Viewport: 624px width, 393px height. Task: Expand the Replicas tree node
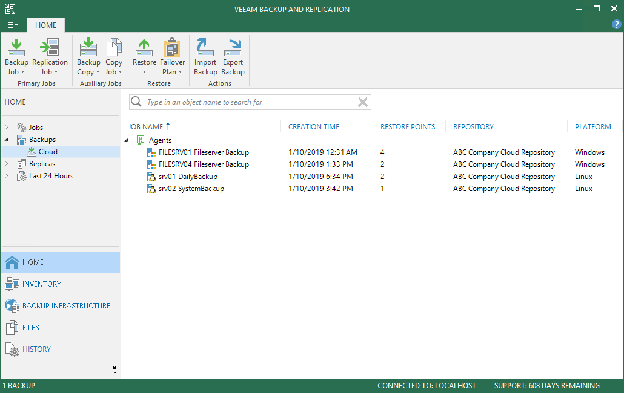(7, 164)
